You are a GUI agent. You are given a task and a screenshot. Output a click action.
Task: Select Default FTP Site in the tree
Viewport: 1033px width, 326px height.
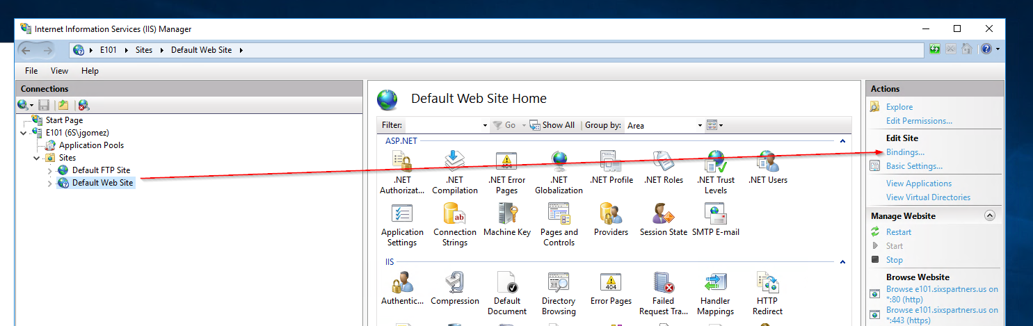point(102,170)
